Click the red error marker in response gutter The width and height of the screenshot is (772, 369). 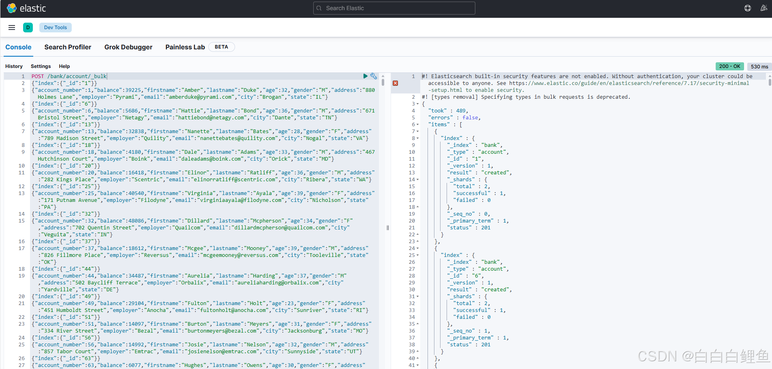pyautogui.click(x=395, y=83)
